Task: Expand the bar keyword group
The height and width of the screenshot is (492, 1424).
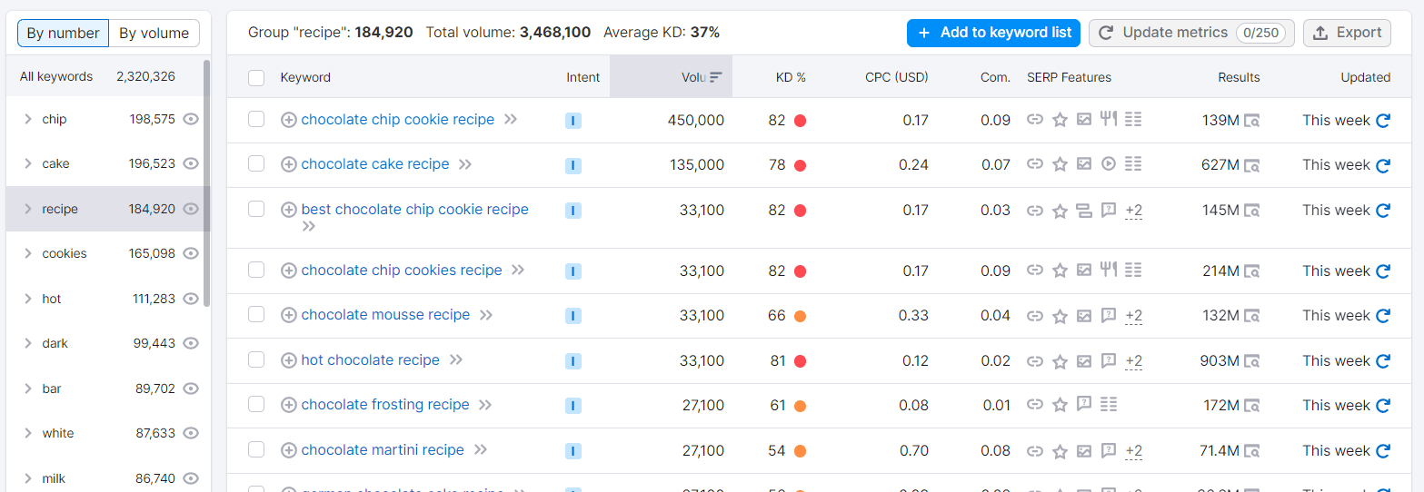Action: [x=28, y=389]
